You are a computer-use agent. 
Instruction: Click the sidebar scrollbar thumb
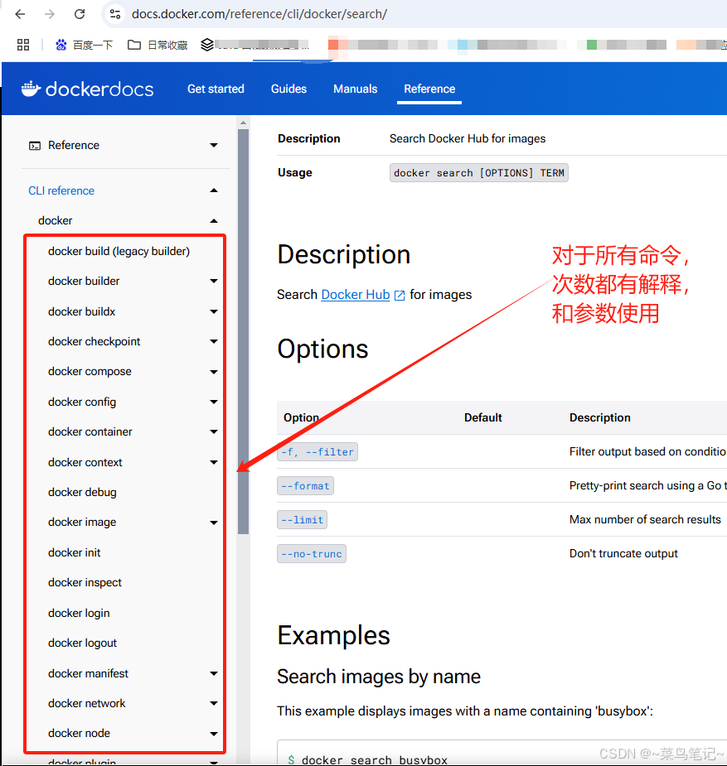pyautogui.click(x=244, y=331)
